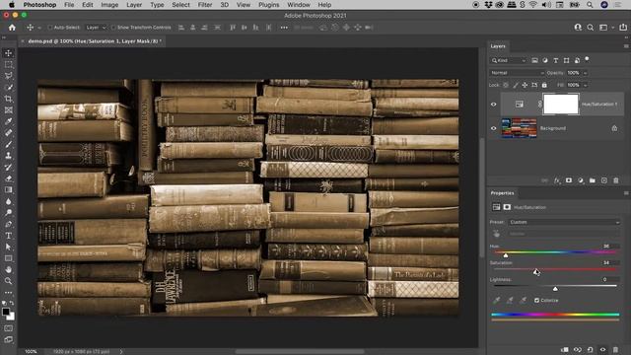Image resolution: width=631 pixels, height=355 pixels.
Task: Click the Create new layer icon
Action: 604,180
